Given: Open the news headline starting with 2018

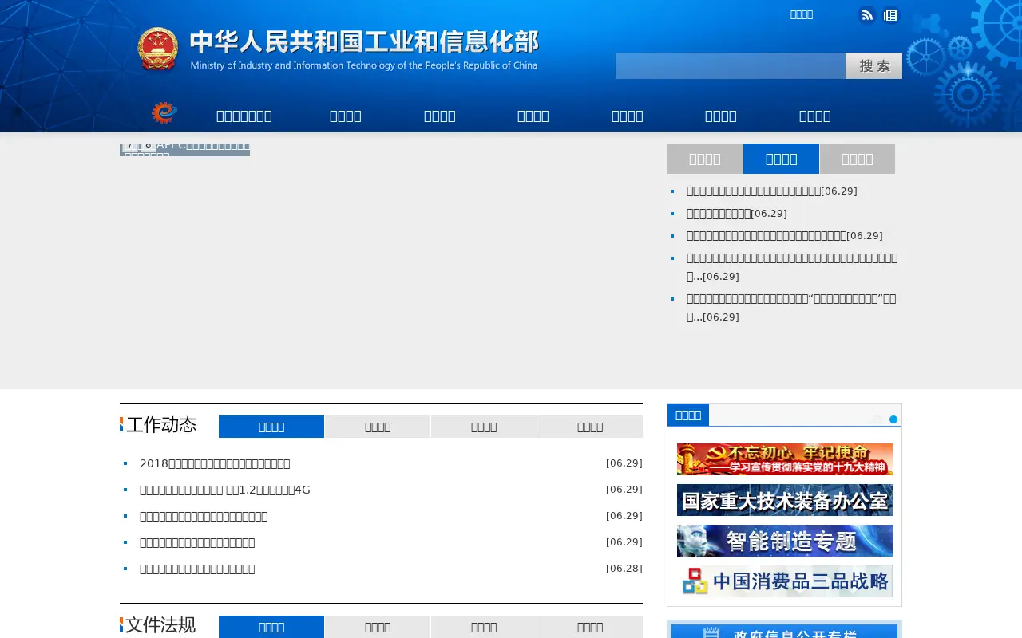Looking at the screenshot, I should click(215, 463).
